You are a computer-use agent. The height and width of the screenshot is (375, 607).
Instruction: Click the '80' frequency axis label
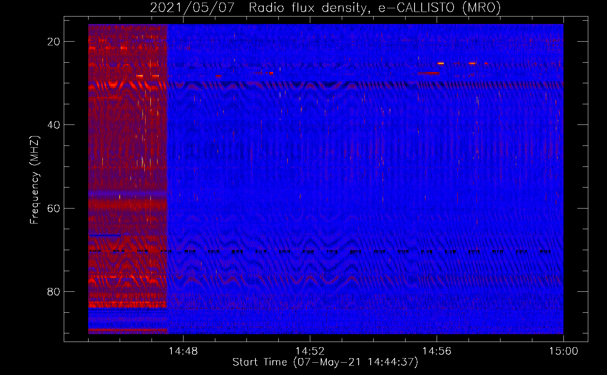coord(54,291)
